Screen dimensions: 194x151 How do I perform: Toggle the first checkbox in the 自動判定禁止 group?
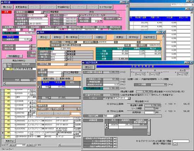[115, 139]
